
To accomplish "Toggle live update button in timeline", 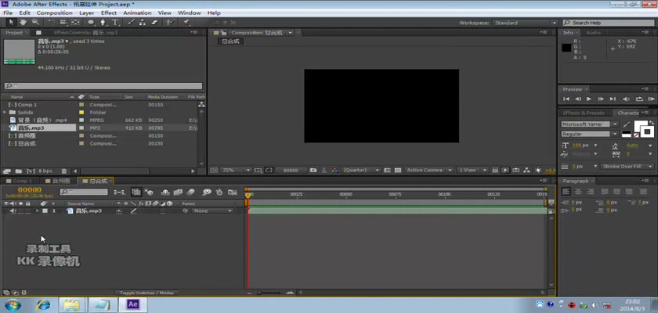I will tap(136, 192).
